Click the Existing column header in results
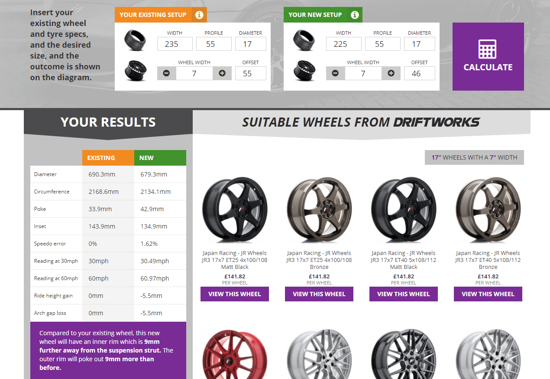The height and width of the screenshot is (379, 550). pyautogui.click(x=108, y=158)
